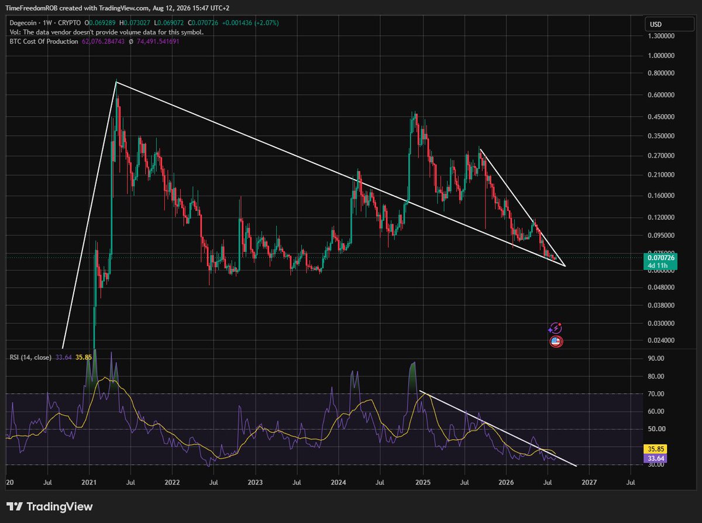
Task: Click the 2025 label on time axis
Action: pos(423,483)
